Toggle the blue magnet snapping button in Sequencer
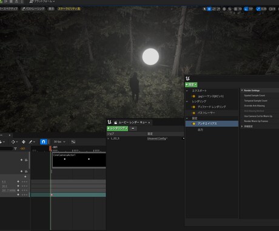This screenshot has height=231, width=279. tap(44, 142)
